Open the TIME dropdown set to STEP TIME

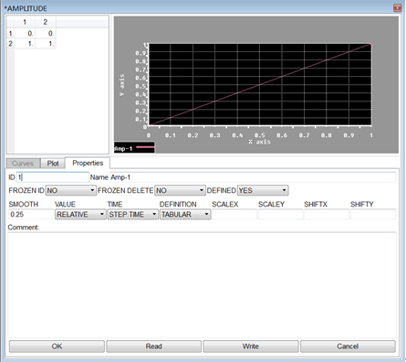[132, 215]
